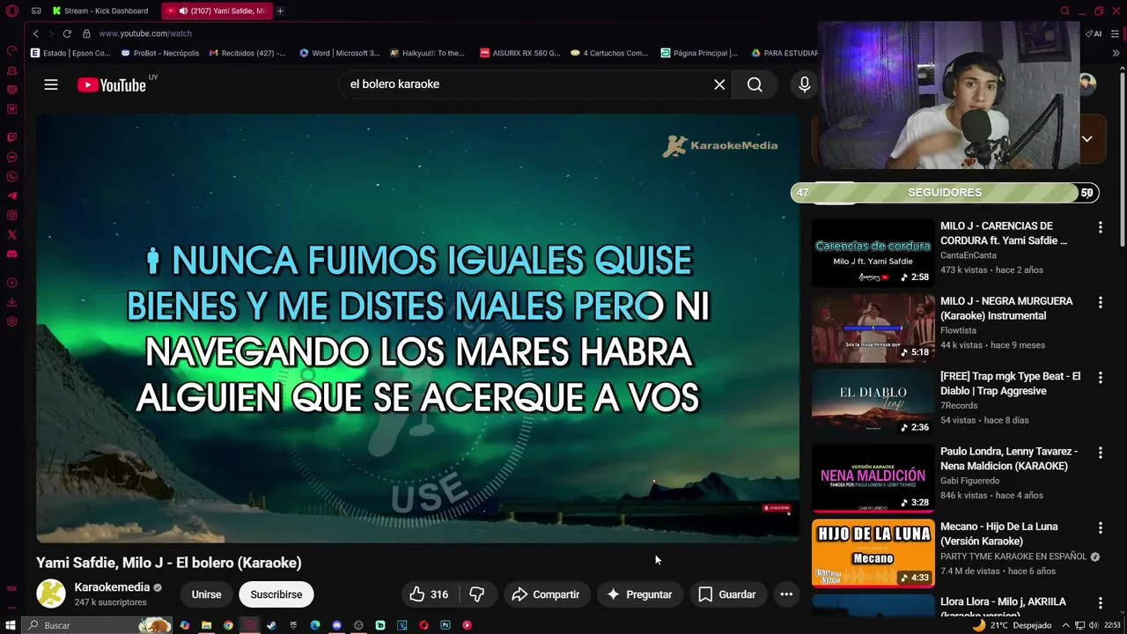
Task: Show hidden system tray icons arrow
Action: 1066,625
